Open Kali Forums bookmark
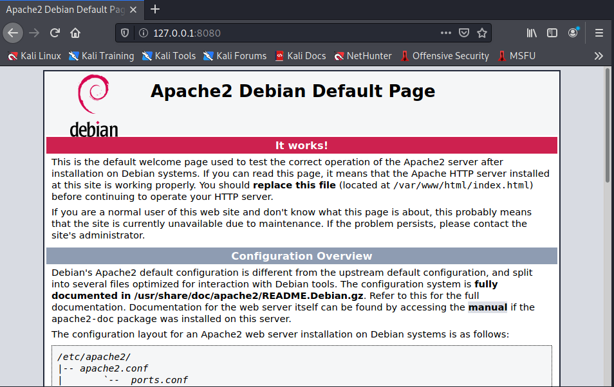 point(235,56)
